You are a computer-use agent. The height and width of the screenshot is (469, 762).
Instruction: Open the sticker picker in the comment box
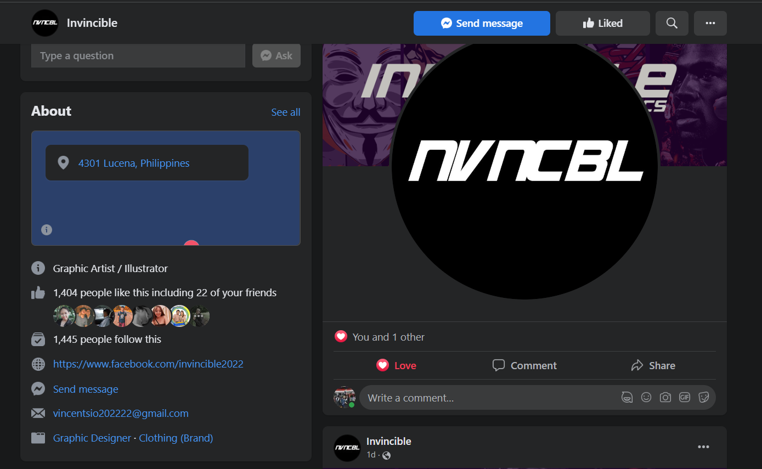(704, 397)
